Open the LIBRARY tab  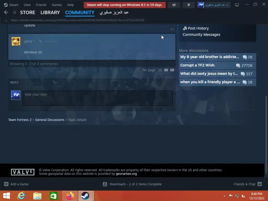(x=50, y=13)
